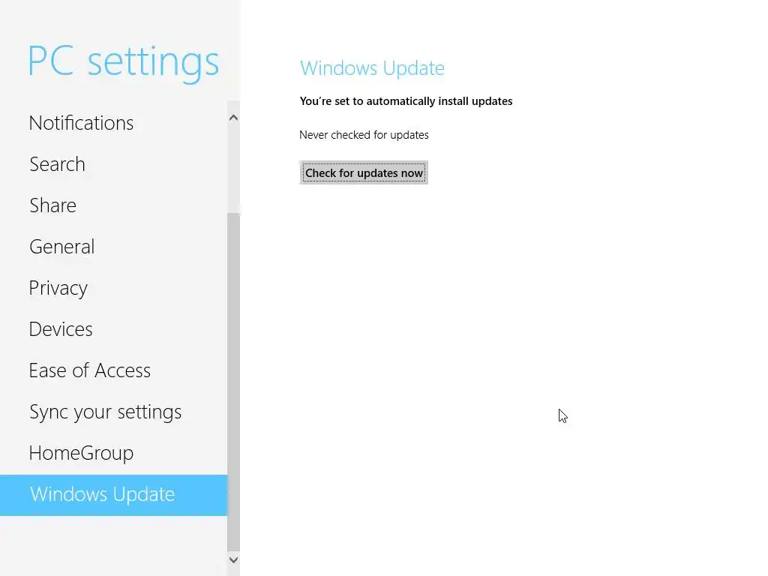Open the Notifications settings category
Viewport: 768px width, 576px height.
point(114,123)
